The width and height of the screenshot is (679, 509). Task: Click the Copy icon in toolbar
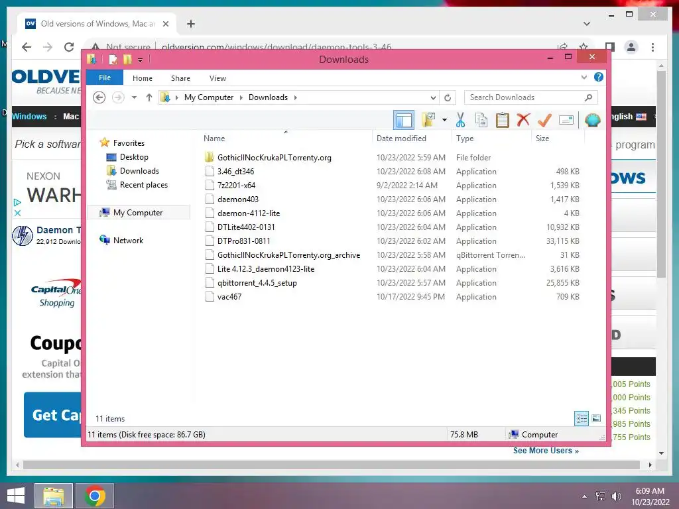pos(481,120)
